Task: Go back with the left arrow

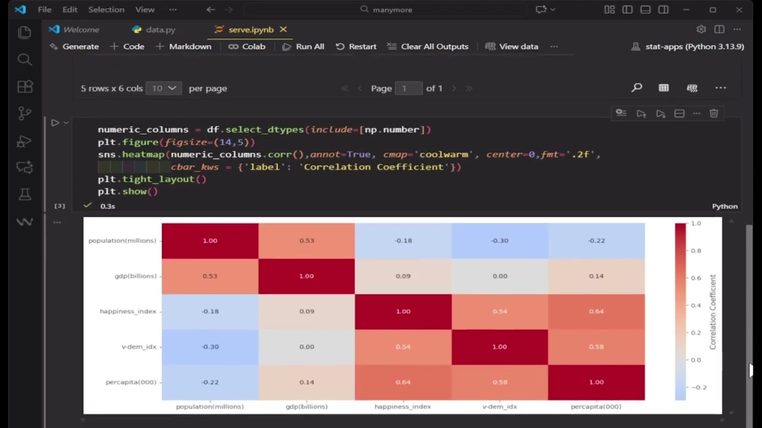Action: click(211, 10)
